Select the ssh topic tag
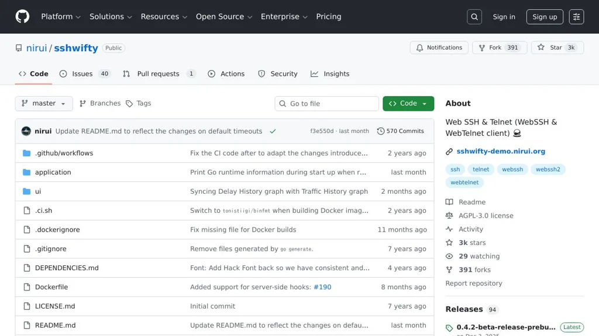The height and width of the screenshot is (336, 599). point(455,169)
